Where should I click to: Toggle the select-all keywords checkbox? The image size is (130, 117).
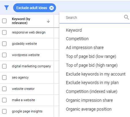pos(4,21)
